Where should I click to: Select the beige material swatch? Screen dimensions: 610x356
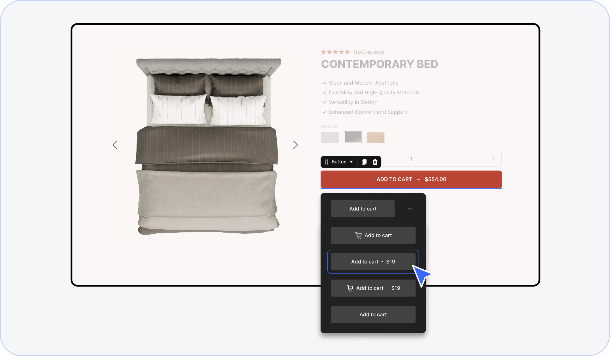click(x=375, y=137)
